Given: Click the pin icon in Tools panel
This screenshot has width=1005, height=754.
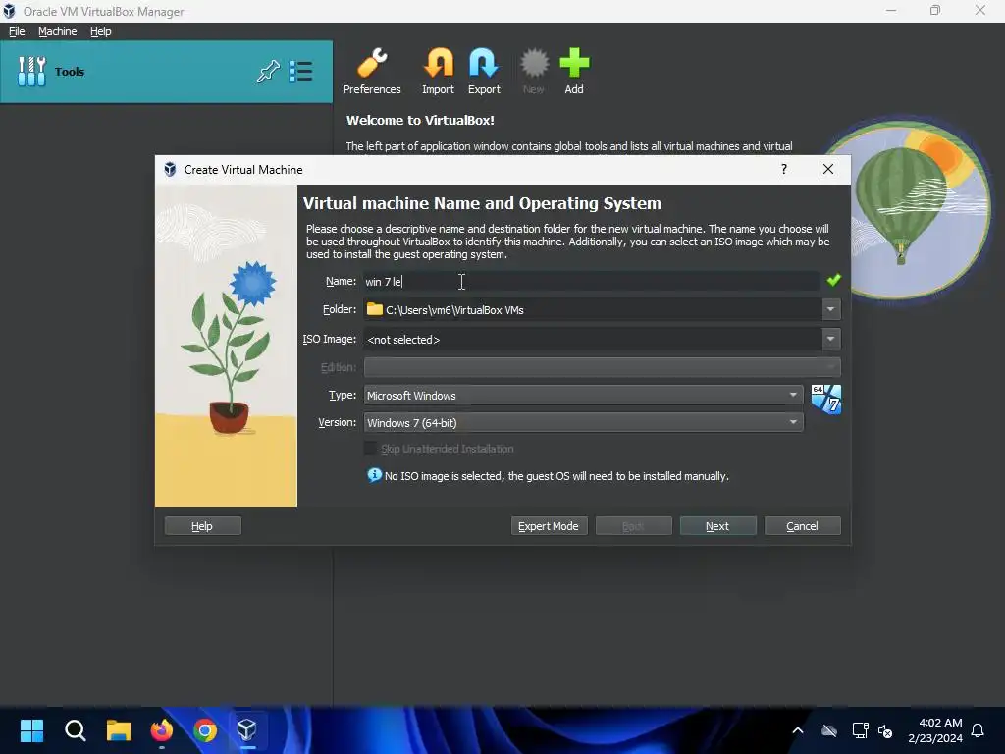Looking at the screenshot, I should tap(268, 71).
